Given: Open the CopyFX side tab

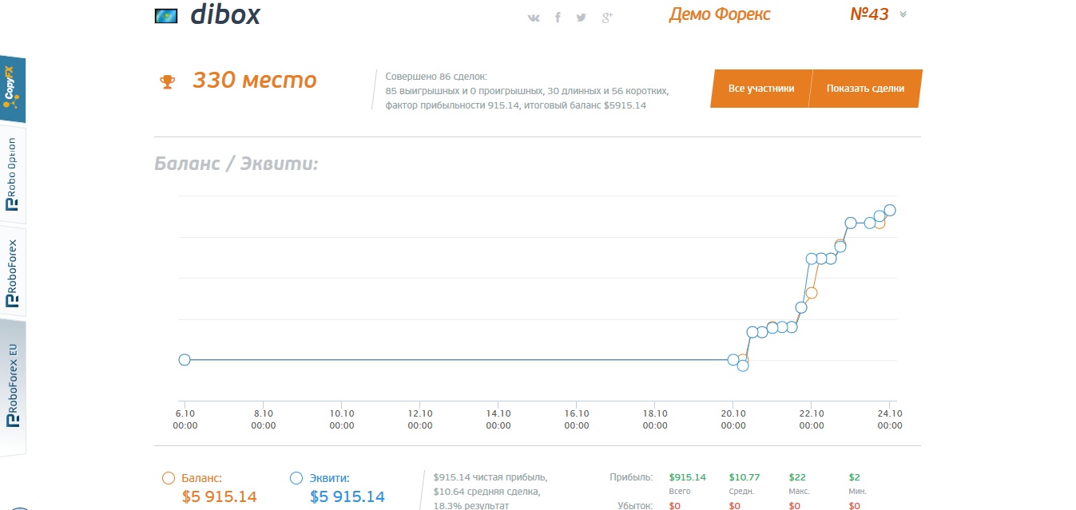Looking at the screenshot, I should [x=13, y=89].
